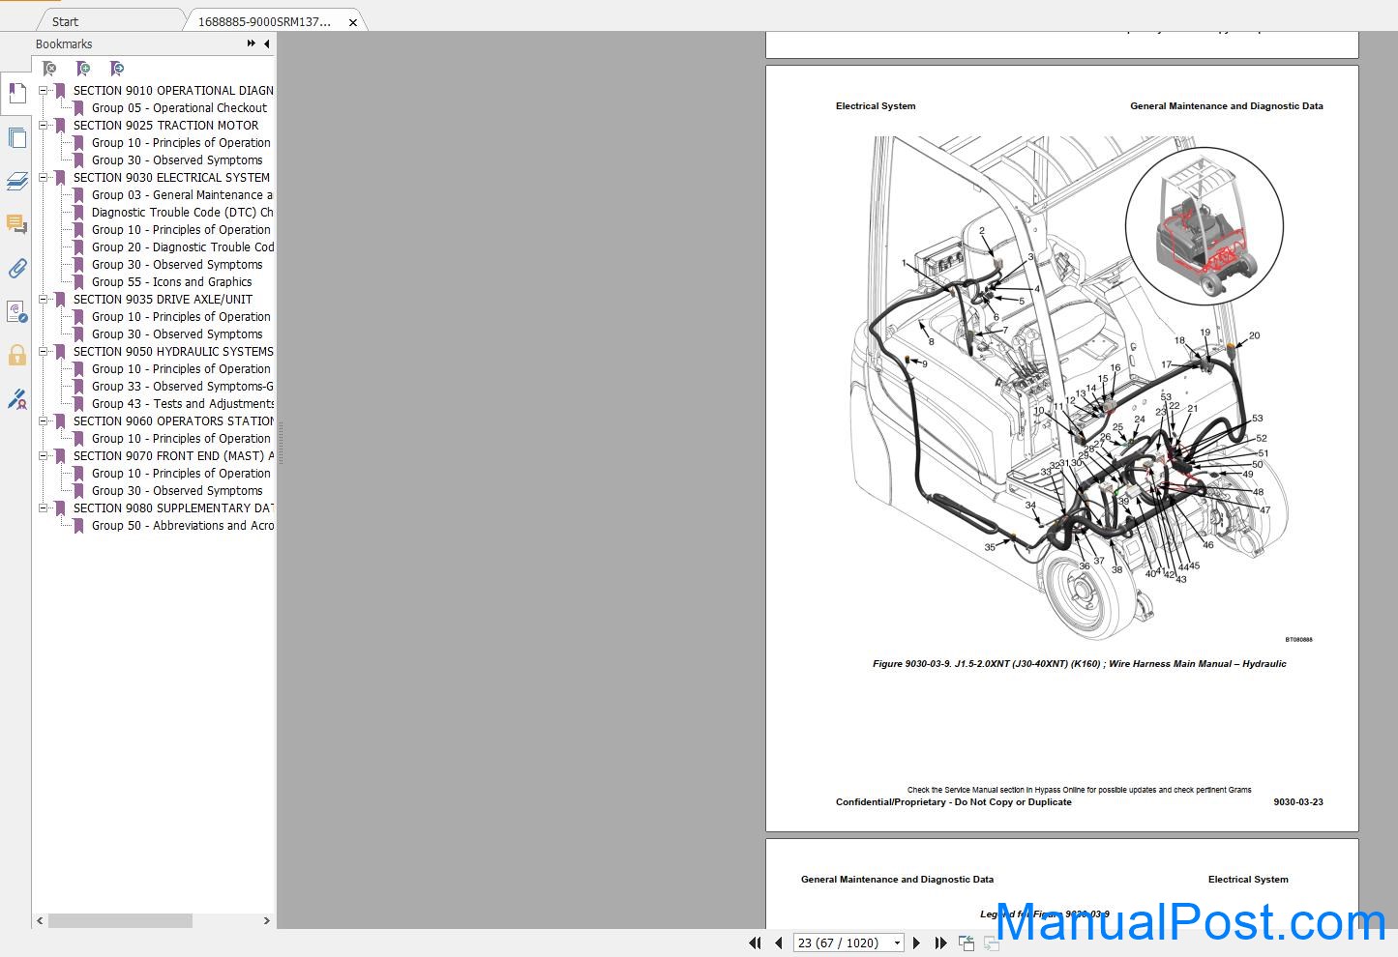This screenshot has width=1398, height=957.
Task: Open the Security padlock panel
Action: click(x=16, y=355)
